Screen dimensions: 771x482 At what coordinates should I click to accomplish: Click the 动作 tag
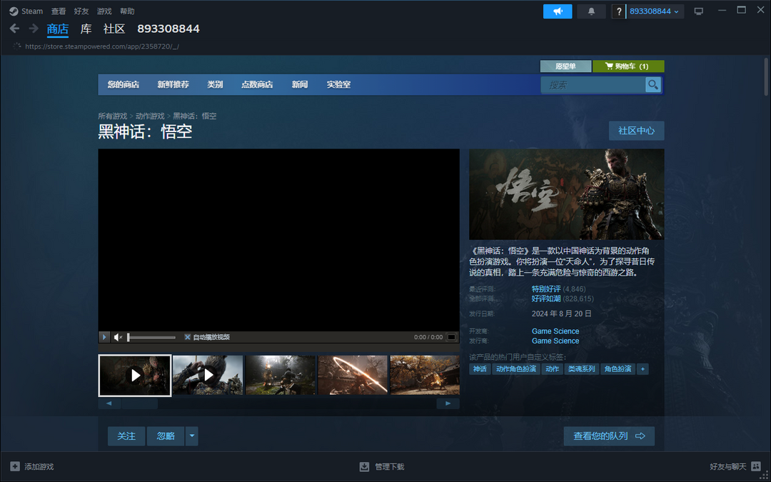pyautogui.click(x=552, y=369)
